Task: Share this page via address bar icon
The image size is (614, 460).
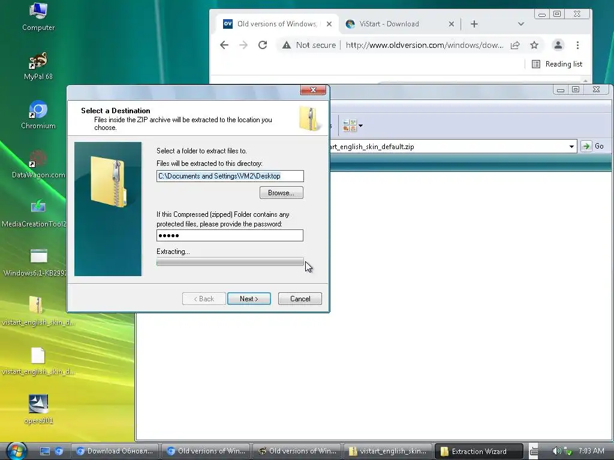Action: (x=515, y=45)
